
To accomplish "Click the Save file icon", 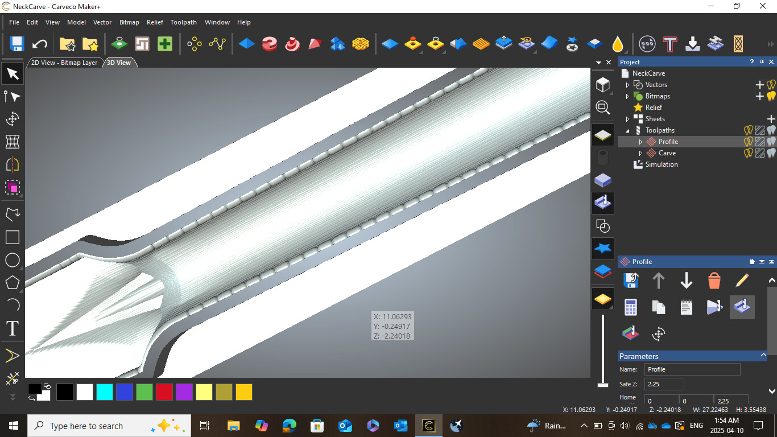I will click(16, 44).
